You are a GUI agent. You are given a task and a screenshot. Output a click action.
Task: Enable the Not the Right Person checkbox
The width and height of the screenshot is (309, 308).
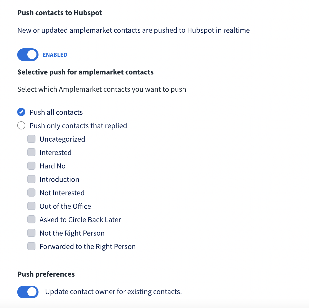pos(31,233)
